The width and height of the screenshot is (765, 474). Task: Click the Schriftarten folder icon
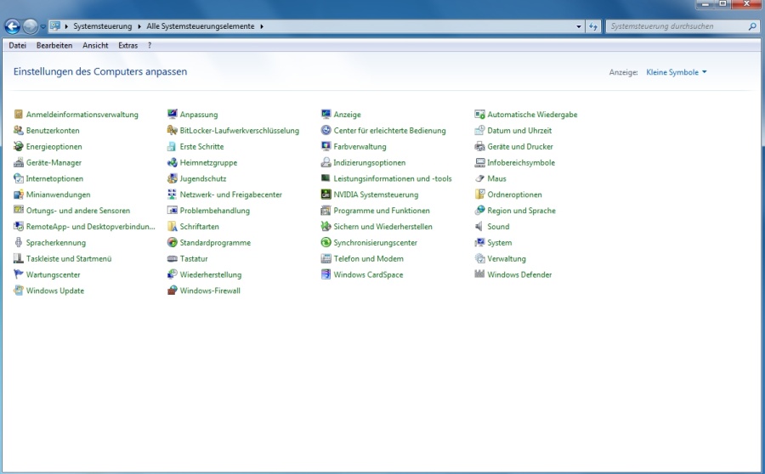click(173, 227)
